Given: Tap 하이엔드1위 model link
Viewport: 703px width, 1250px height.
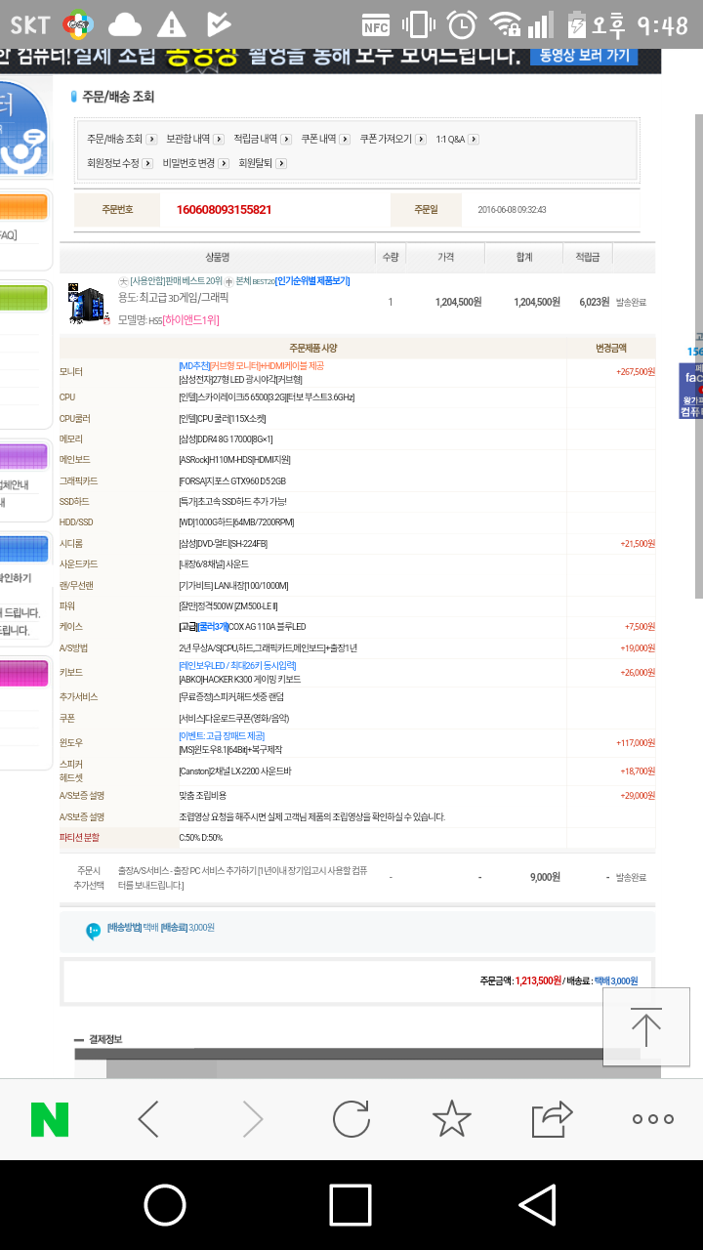Looking at the screenshot, I should point(191,320).
